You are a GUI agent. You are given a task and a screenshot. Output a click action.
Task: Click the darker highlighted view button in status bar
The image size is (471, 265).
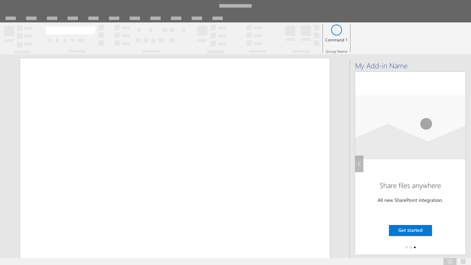450,262
